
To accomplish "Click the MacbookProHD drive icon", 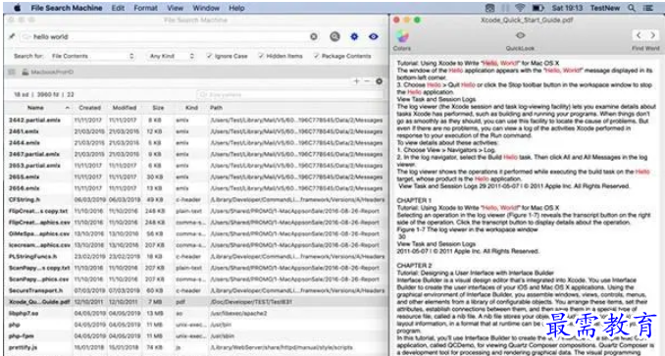I will click(26, 72).
